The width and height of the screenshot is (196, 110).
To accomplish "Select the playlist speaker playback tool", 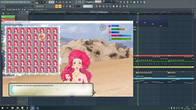I will 25,9.
